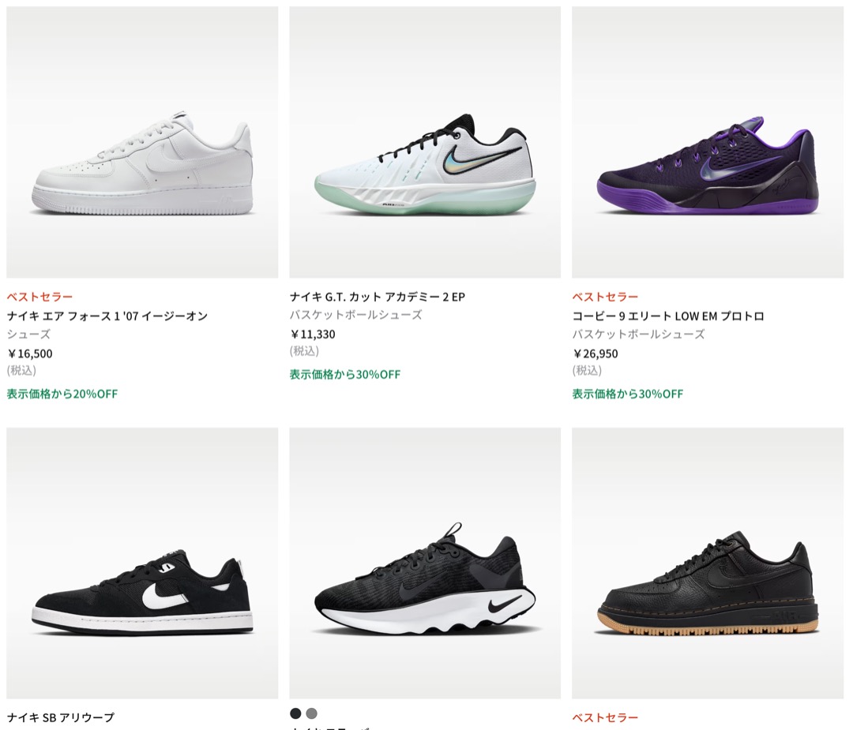Open the G.T. Cut Academy 2 EP shoe image
The width and height of the screenshot is (853, 730).
coord(425,142)
